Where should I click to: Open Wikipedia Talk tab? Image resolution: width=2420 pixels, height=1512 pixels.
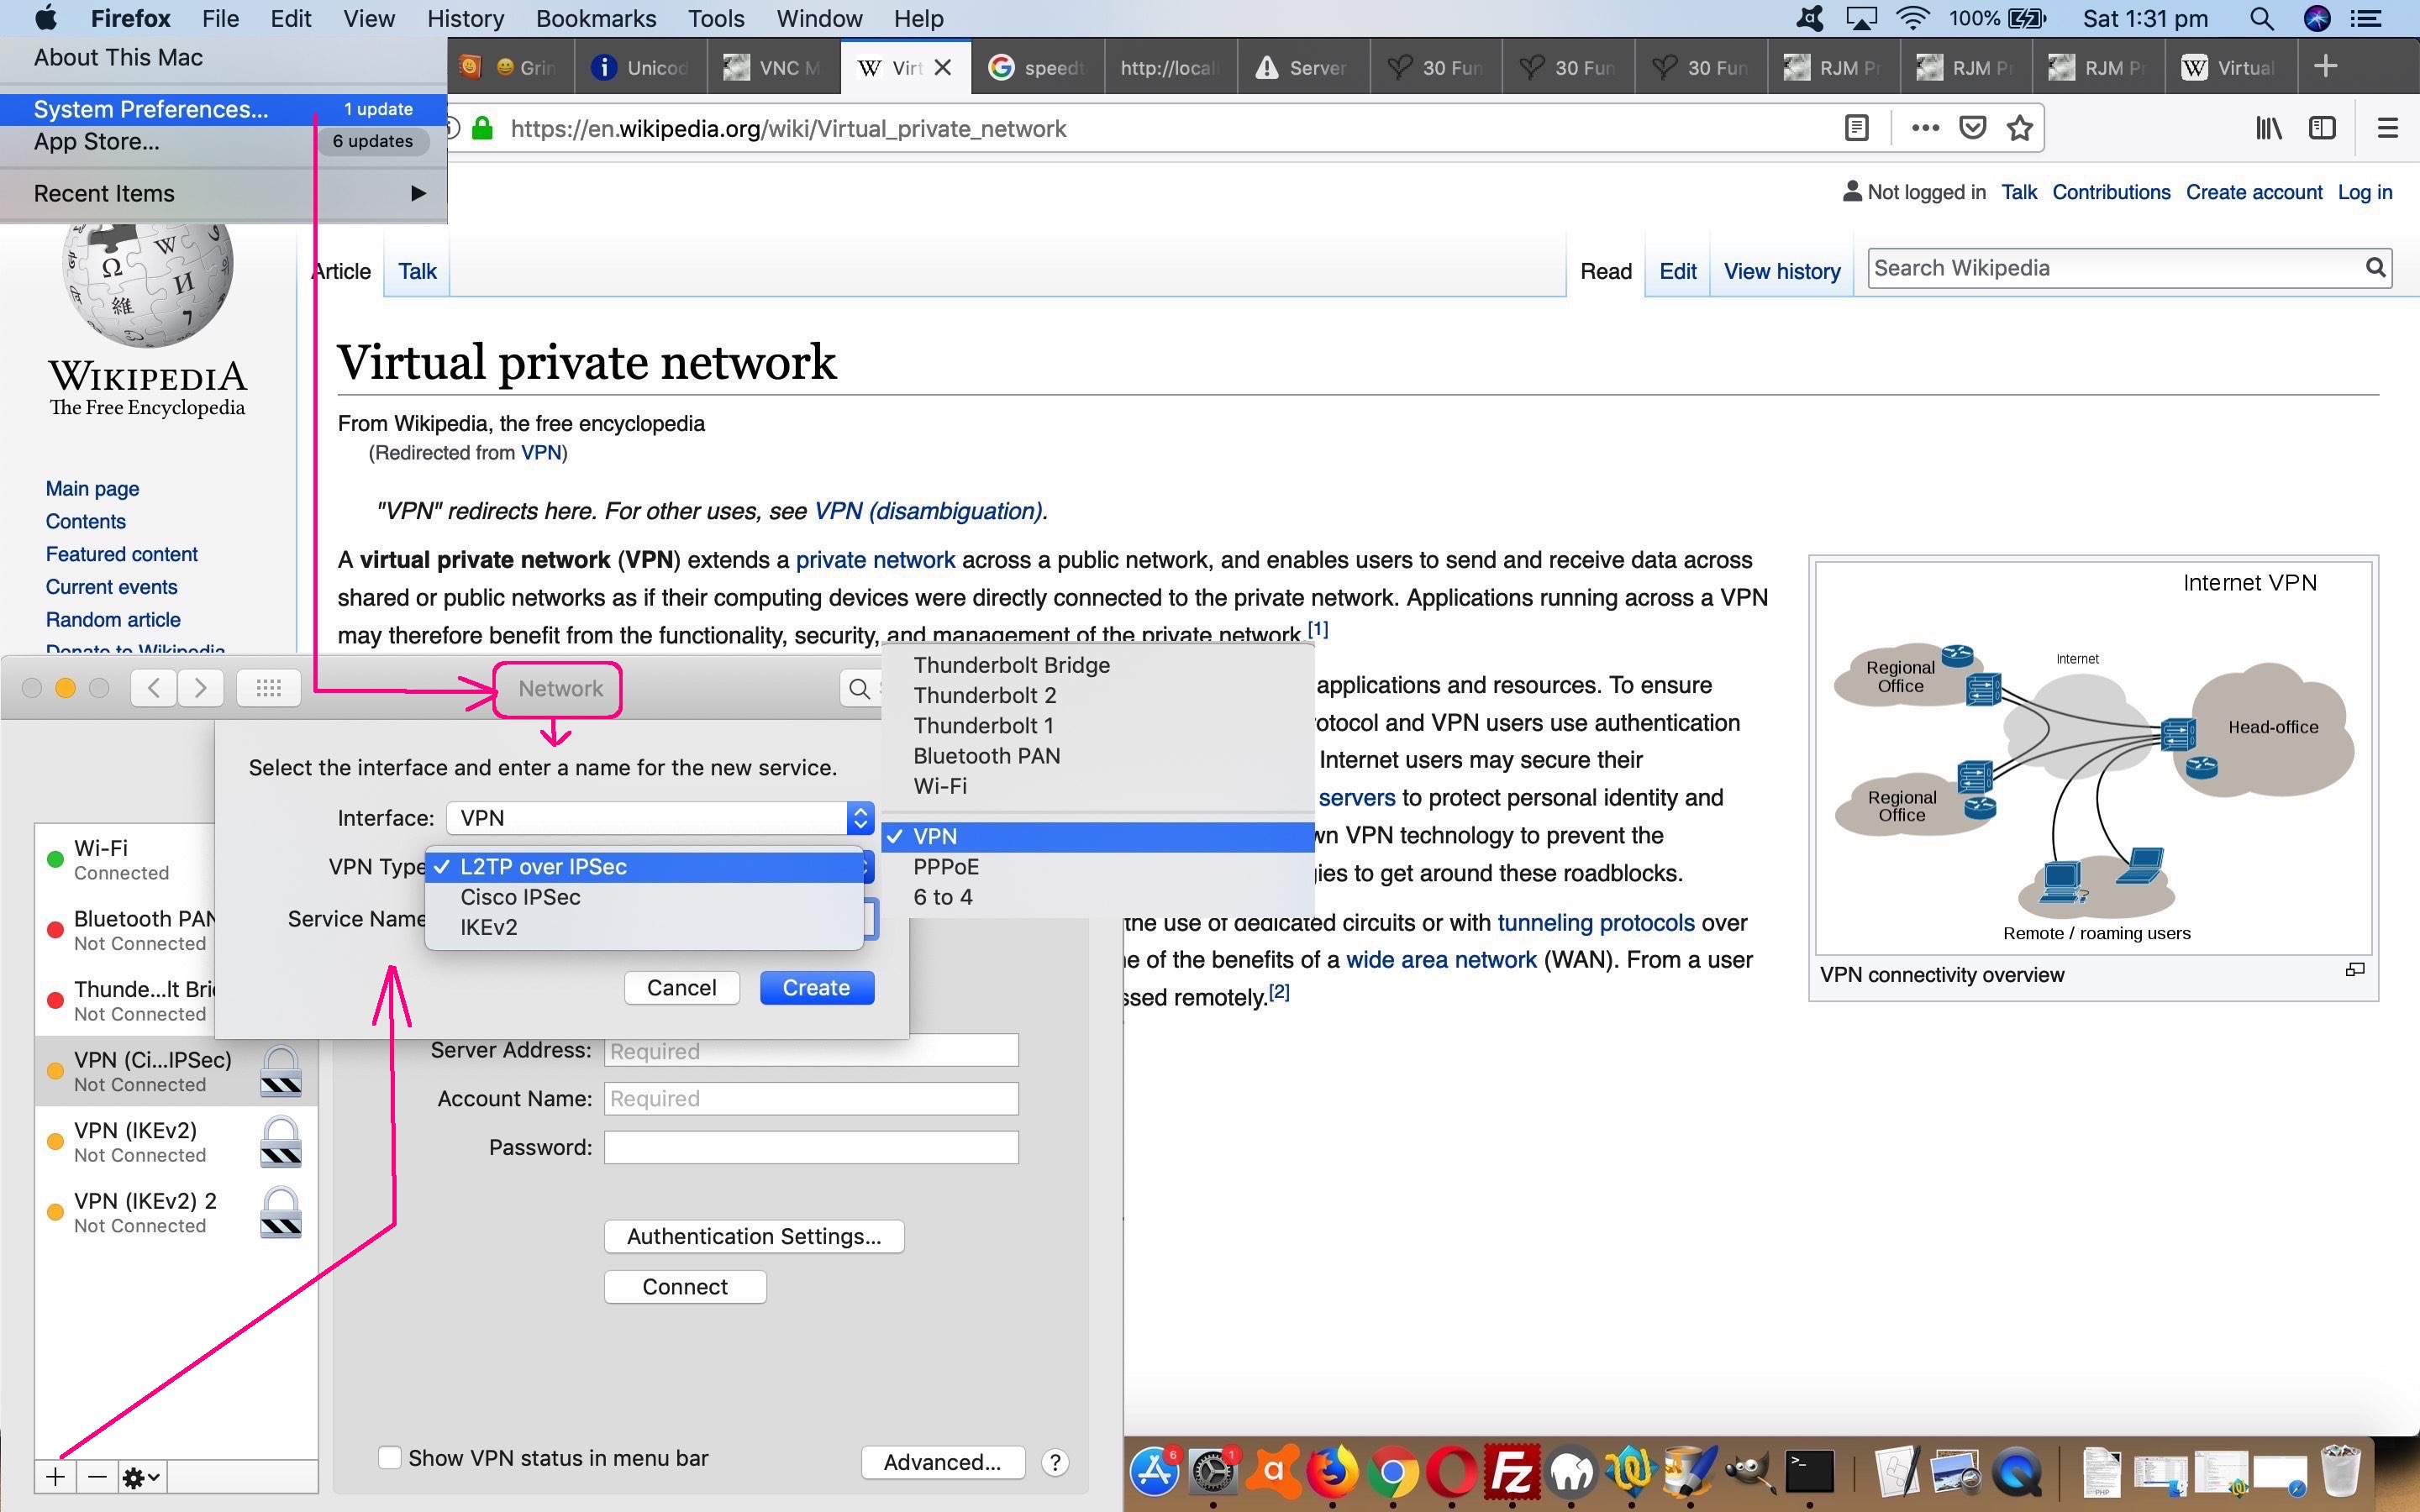point(417,271)
